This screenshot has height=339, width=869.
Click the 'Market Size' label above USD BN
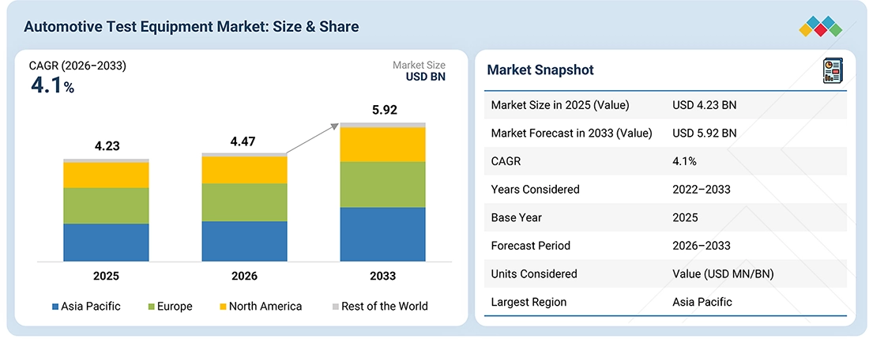pyautogui.click(x=419, y=66)
